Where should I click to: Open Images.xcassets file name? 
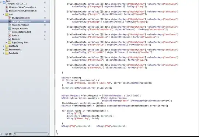click(20, 28)
